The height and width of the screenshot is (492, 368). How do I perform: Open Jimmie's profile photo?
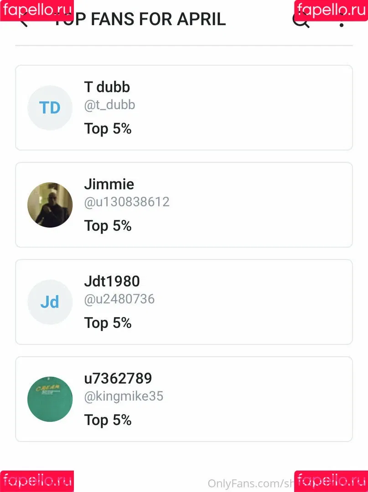[50, 205]
